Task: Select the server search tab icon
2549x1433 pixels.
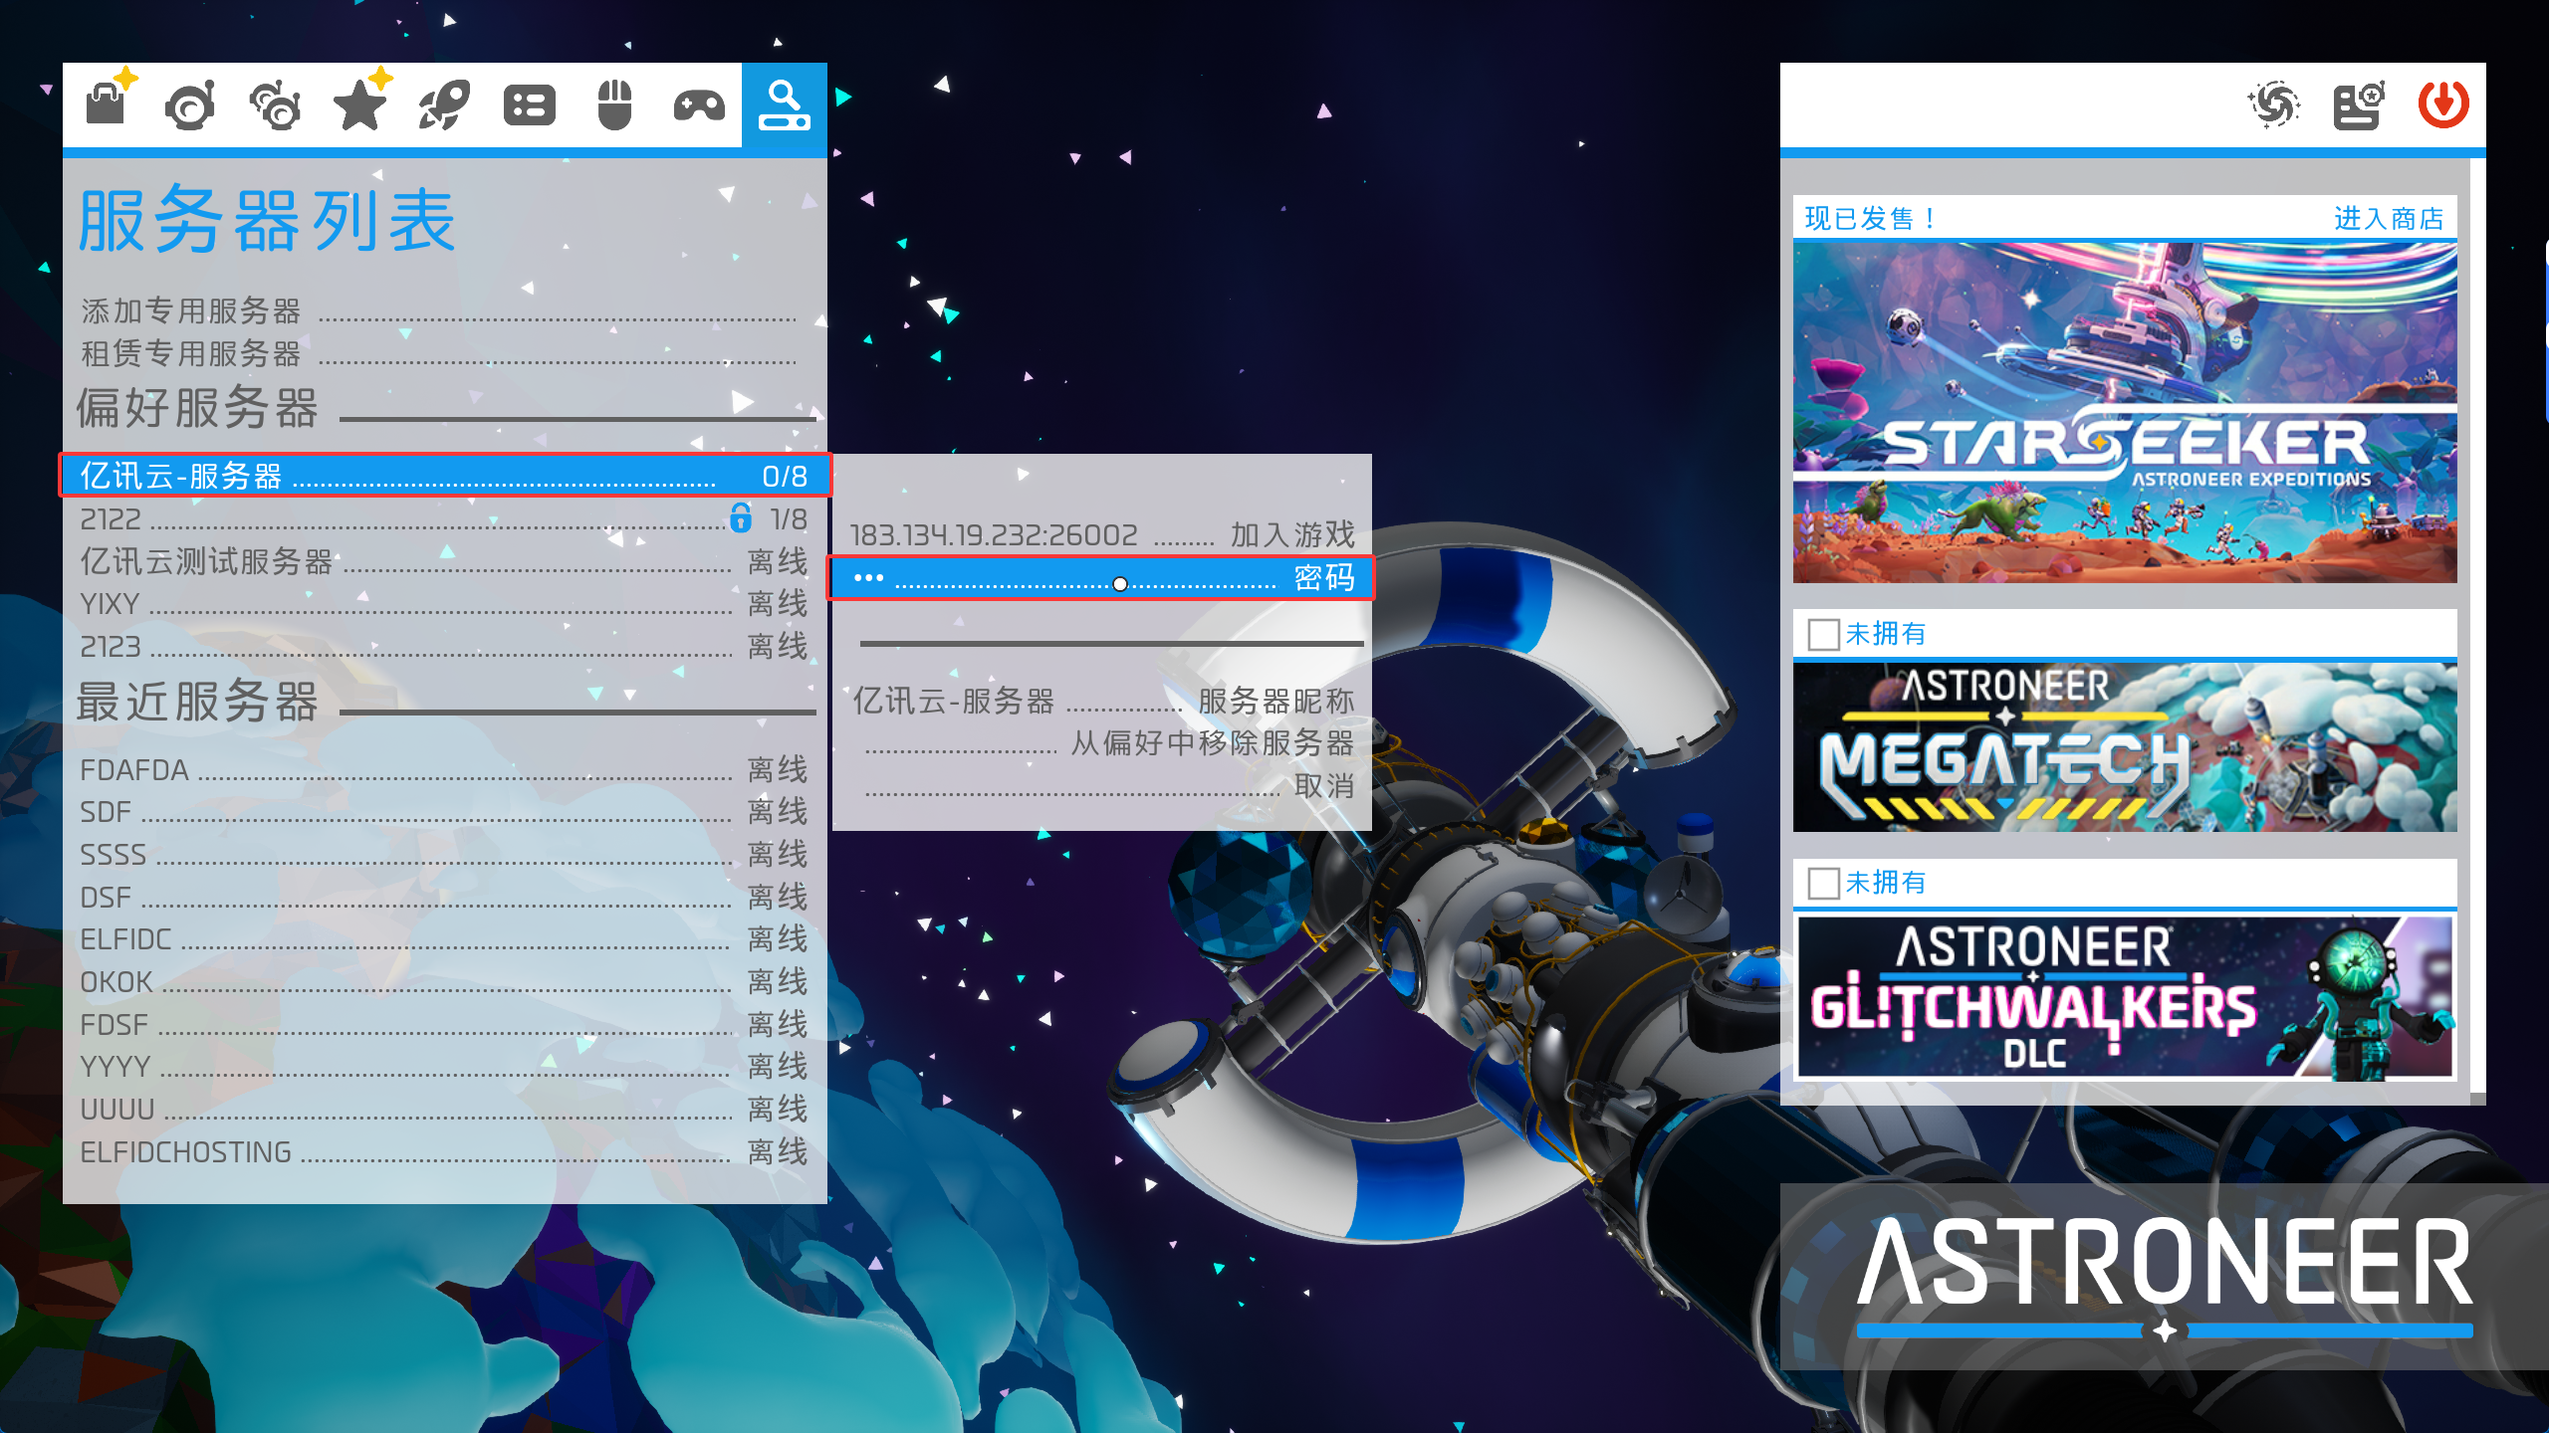Action: coord(785,105)
